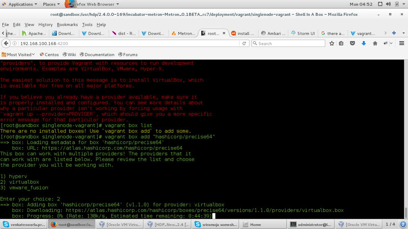The image size is (408, 229).
Task: Open Firefox Web Browser app menu
Action: [x=92, y=4]
